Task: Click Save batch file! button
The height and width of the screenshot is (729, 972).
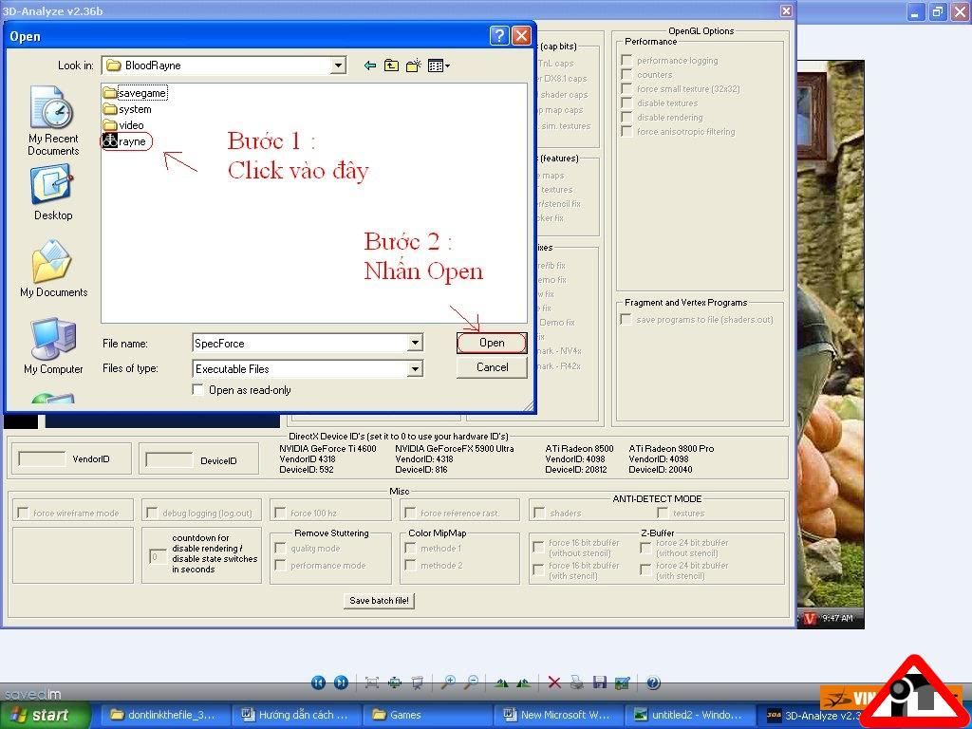Action: click(x=380, y=600)
